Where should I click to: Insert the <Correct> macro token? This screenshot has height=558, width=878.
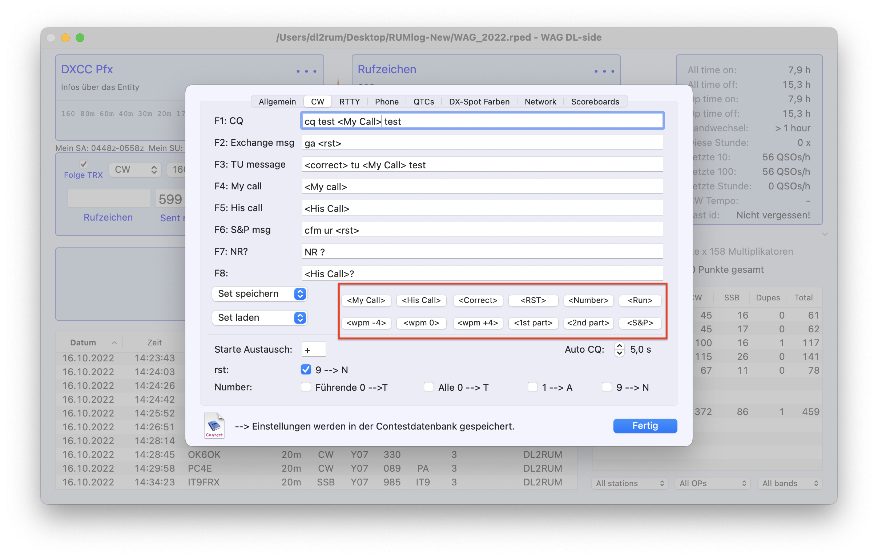tap(478, 300)
